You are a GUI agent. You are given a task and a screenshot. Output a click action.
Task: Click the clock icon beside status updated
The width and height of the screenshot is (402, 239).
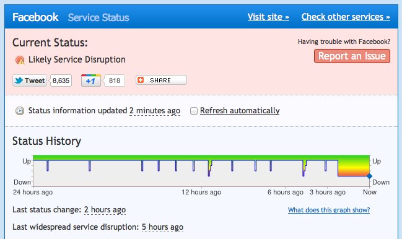tap(20, 111)
